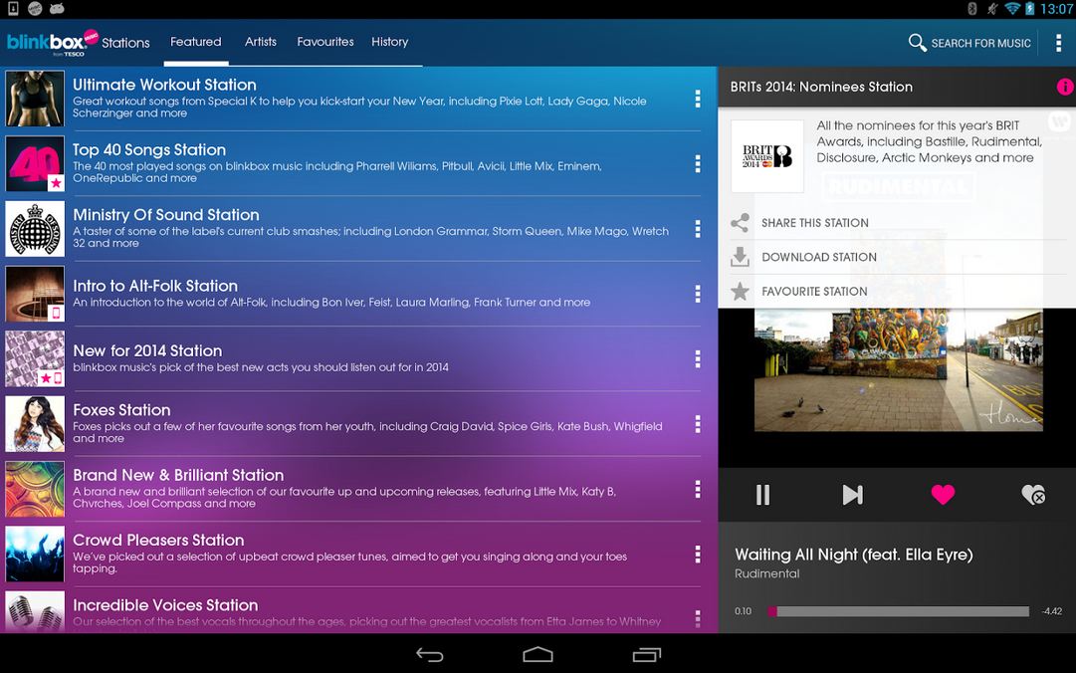This screenshot has width=1076, height=673.
Task: Open options for Ministry Of Sound Station
Action: 697,228
